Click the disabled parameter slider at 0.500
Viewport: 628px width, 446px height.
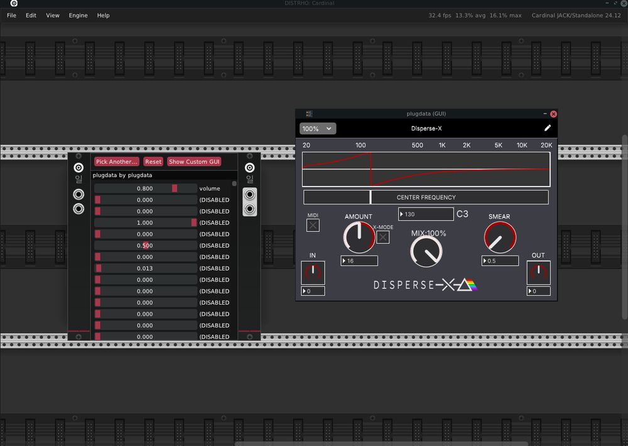click(x=146, y=245)
